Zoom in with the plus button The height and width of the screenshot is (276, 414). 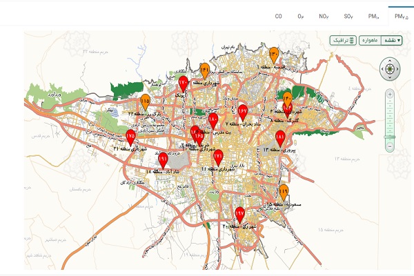click(390, 95)
